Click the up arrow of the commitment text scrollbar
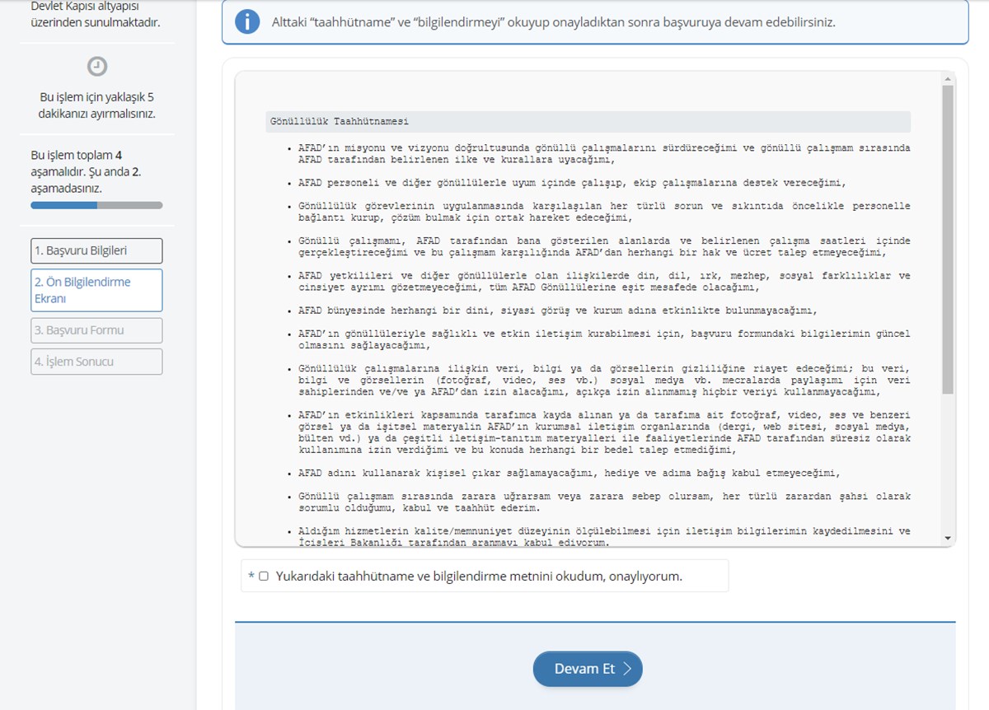The width and height of the screenshot is (989, 710). tap(948, 79)
